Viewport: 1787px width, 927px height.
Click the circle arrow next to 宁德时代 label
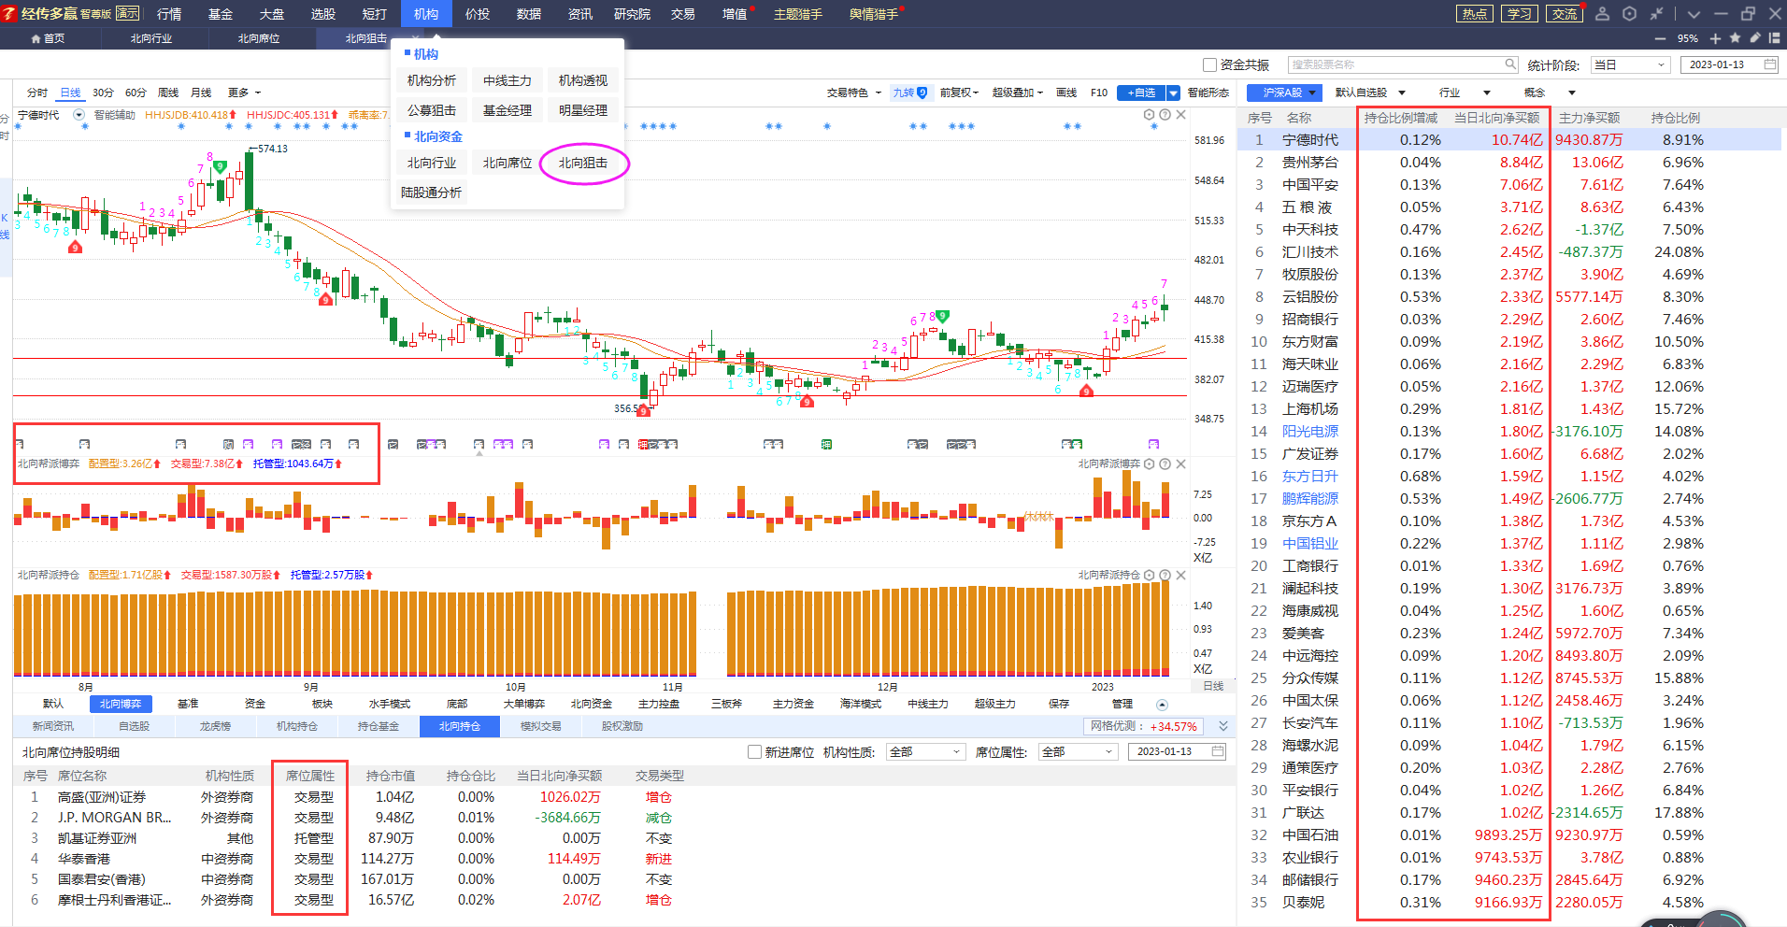pos(79,115)
